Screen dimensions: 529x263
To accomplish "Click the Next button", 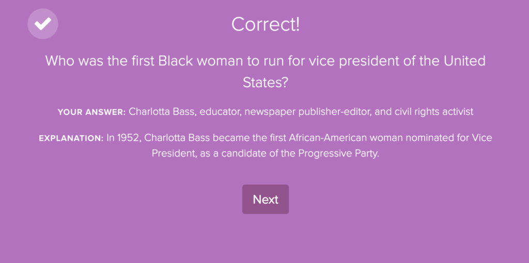I will click(x=266, y=199).
